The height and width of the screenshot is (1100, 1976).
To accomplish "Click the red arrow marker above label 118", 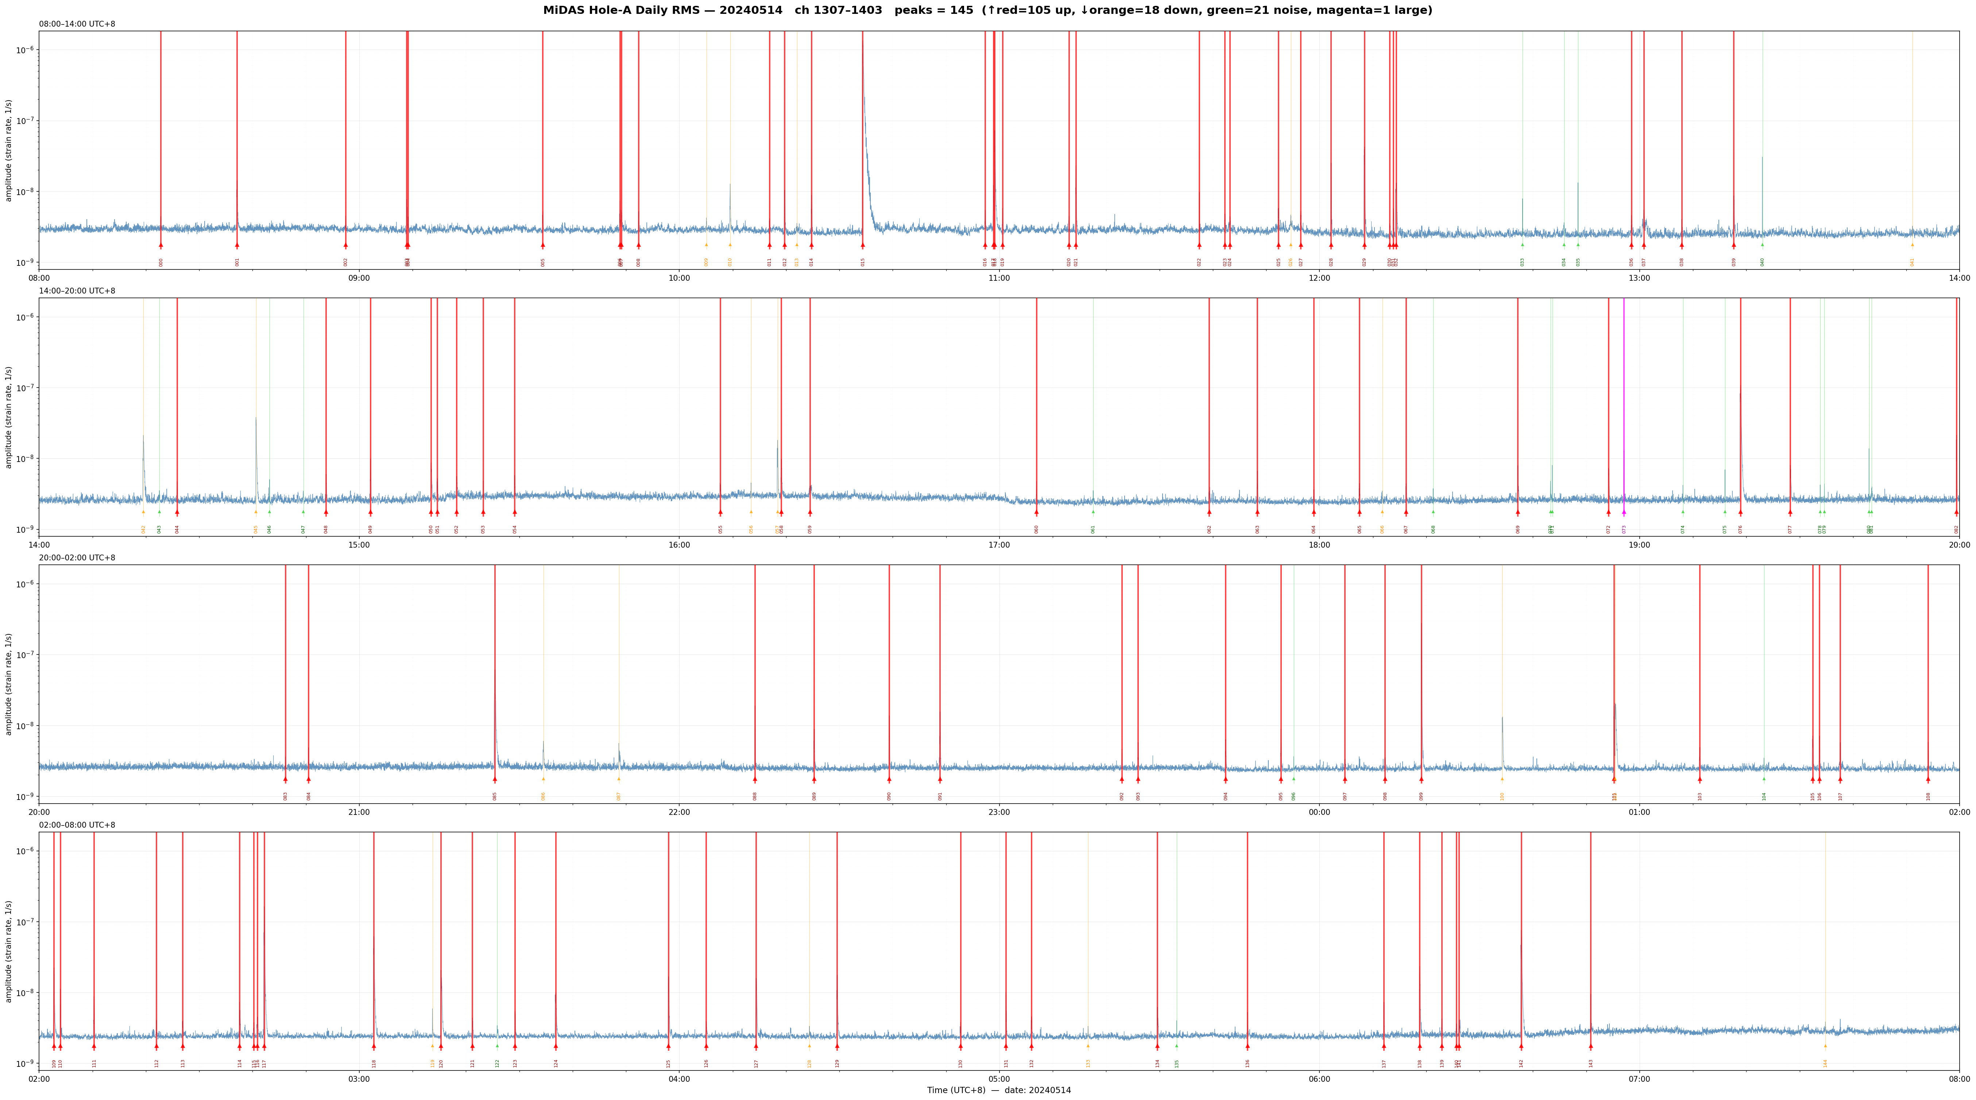I will 374,1046.
